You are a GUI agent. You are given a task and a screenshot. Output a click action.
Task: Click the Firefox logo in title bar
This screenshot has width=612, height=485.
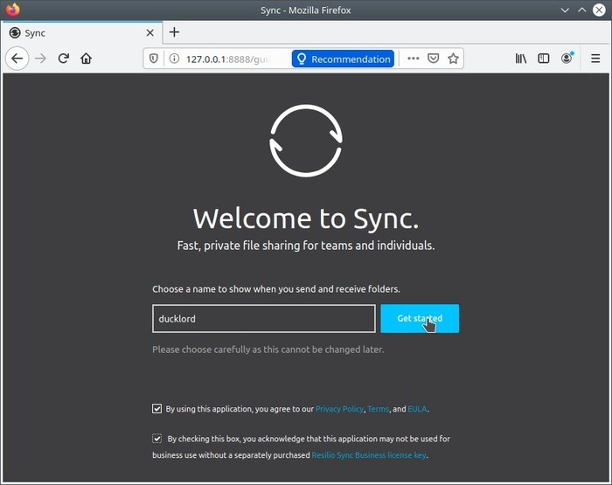point(12,10)
